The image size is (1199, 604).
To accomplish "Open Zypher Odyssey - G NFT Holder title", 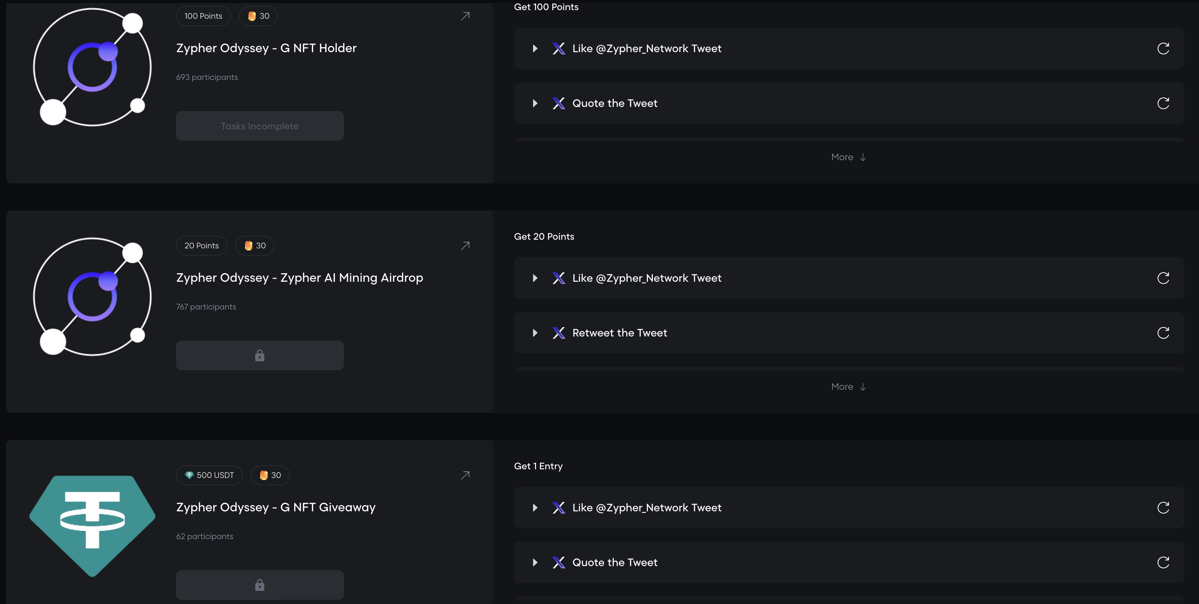I will point(266,48).
